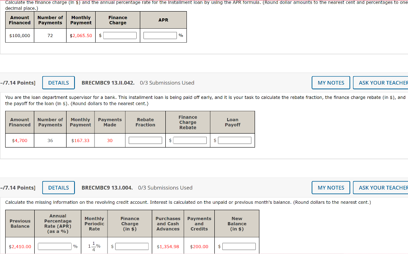Click the $1,354.98 purchases value
This screenshot has width=408, height=254.
[x=168, y=246]
